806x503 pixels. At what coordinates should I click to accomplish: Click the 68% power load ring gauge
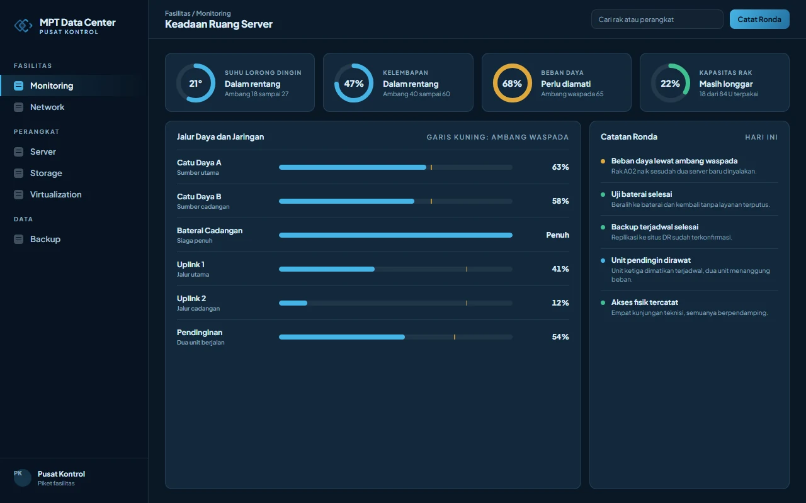[512, 83]
